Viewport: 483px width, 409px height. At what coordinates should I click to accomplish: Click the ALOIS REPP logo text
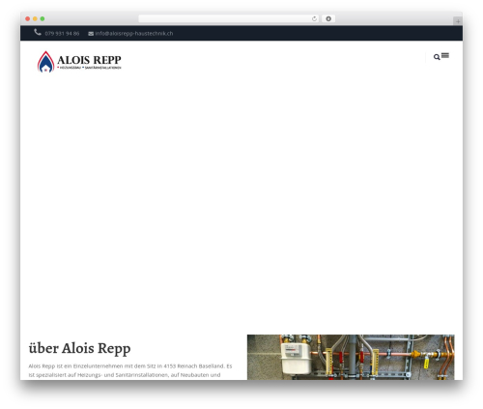pyautogui.click(x=89, y=60)
